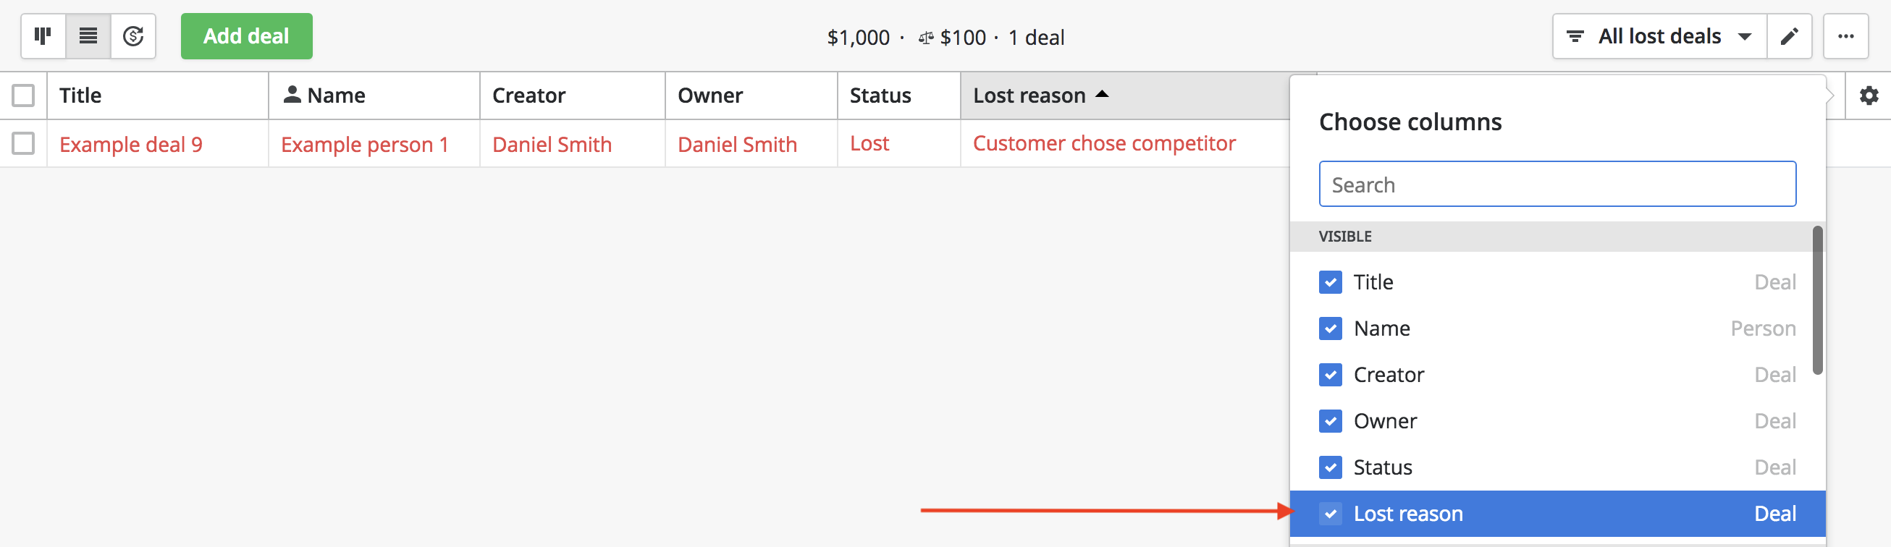The width and height of the screenshot is (1891, 547).
Task: Switch to pipeline kanban view icon
Action: (x=43, y=36)
